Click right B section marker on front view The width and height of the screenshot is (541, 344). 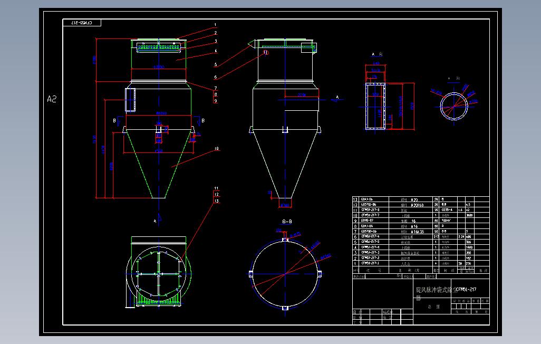pyautogui.click(x=203, y=120)
